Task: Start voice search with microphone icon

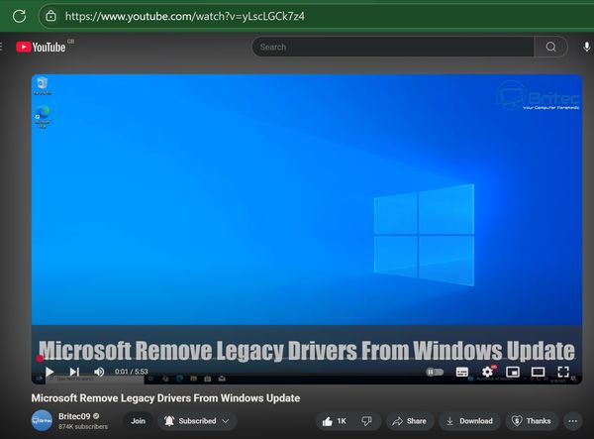Action: point(587,47)
